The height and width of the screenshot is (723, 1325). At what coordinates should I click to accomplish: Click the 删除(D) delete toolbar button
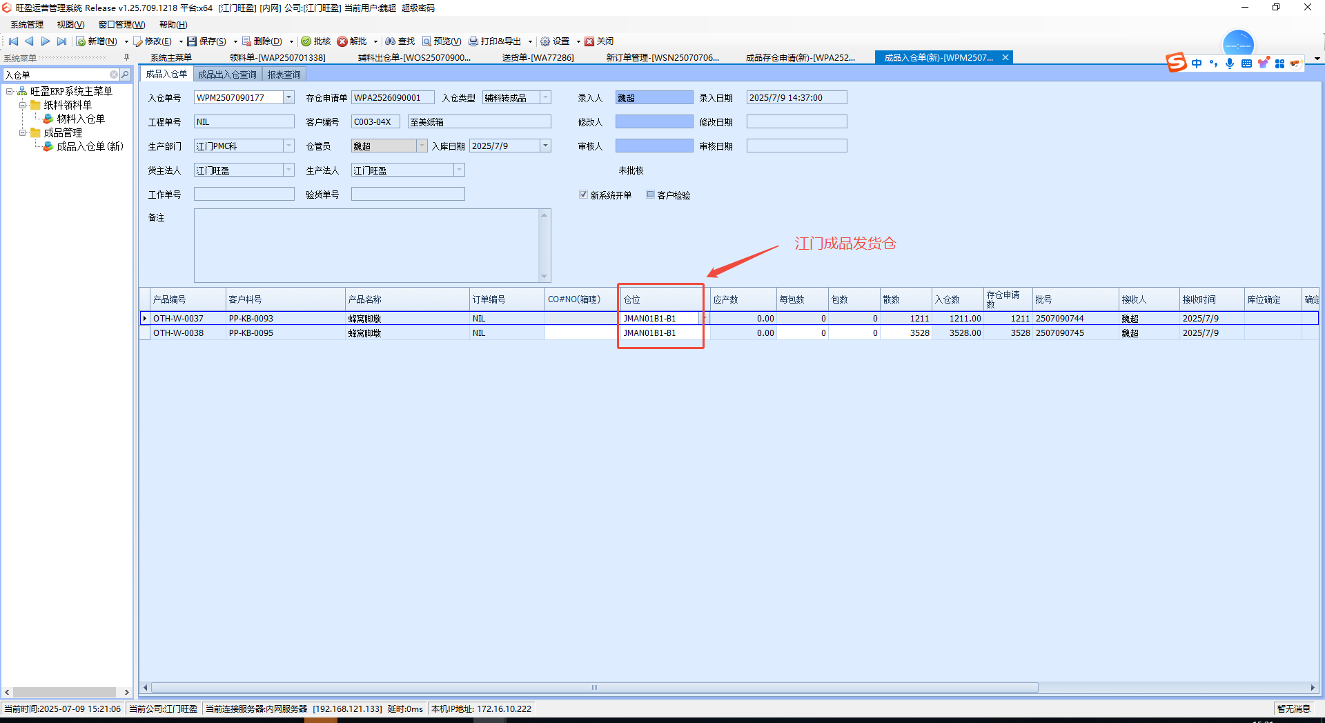(x=262, y=41)
